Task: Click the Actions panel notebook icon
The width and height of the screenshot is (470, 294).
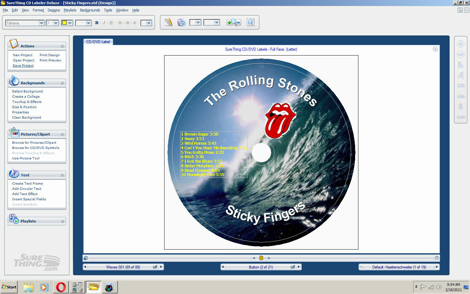Action: (14, 44)
